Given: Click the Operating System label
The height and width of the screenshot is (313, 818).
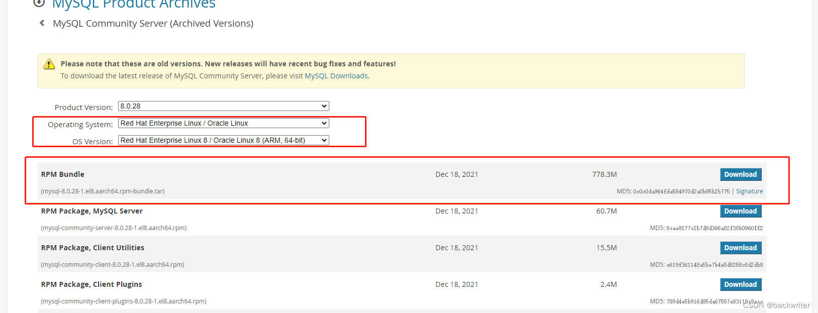Looking at the screenshot, I should click(x=80, y=125).
